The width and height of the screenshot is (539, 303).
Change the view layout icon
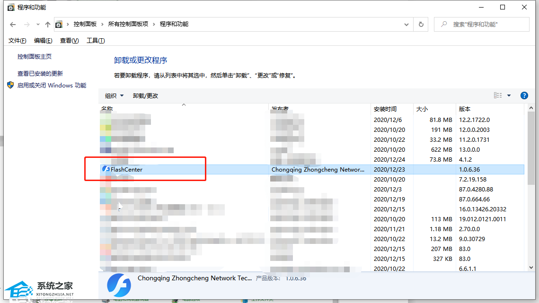pos(498,95)
